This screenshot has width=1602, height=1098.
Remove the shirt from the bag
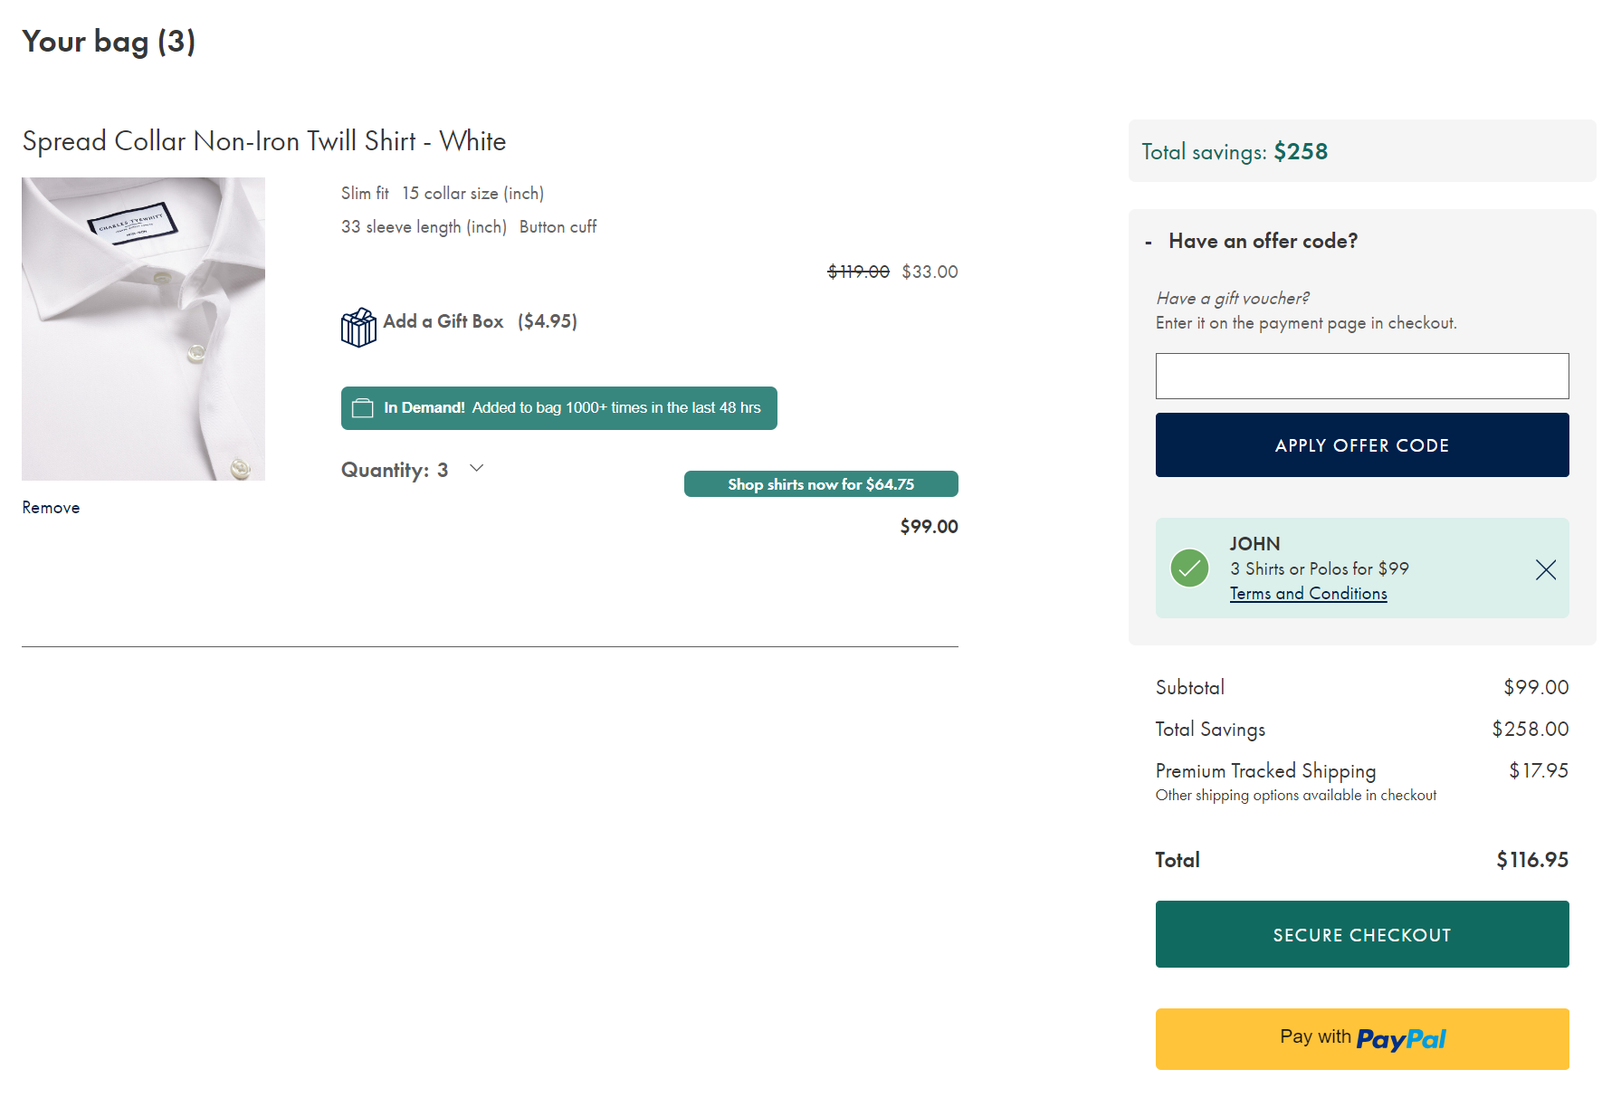pos(51,508)
